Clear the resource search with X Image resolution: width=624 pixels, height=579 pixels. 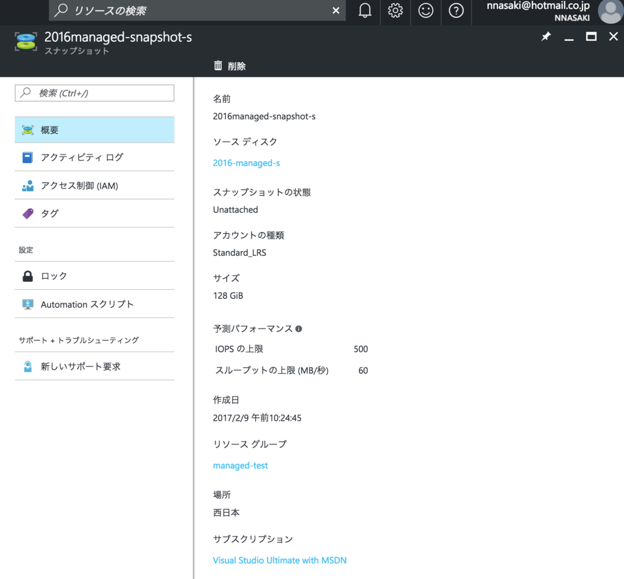tap(336, 11)
